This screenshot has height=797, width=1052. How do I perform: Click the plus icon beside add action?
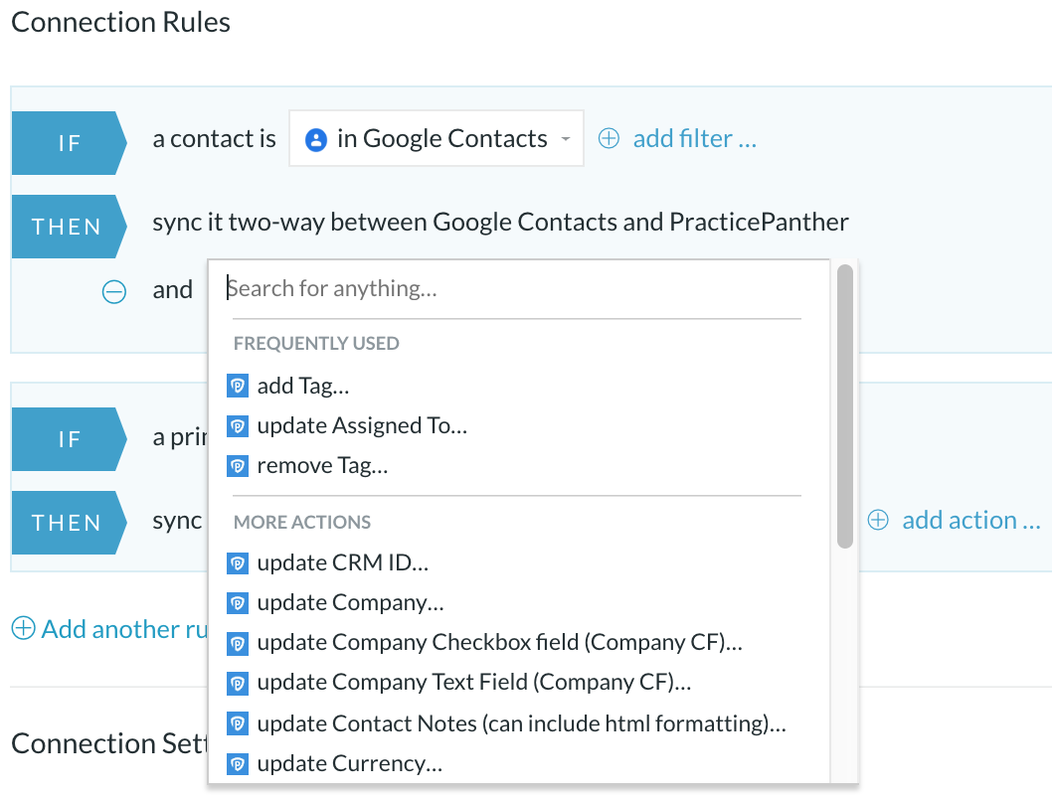click(878, 520)
